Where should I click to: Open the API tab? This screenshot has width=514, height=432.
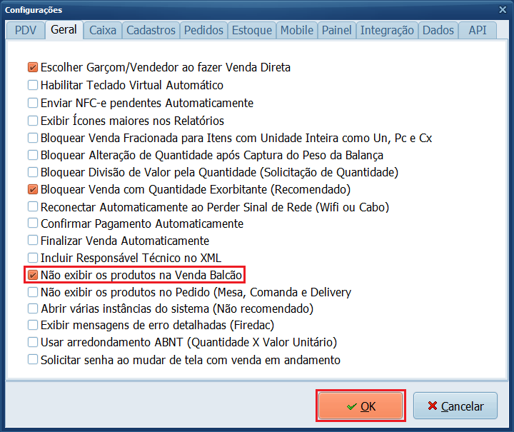point(478,30)
